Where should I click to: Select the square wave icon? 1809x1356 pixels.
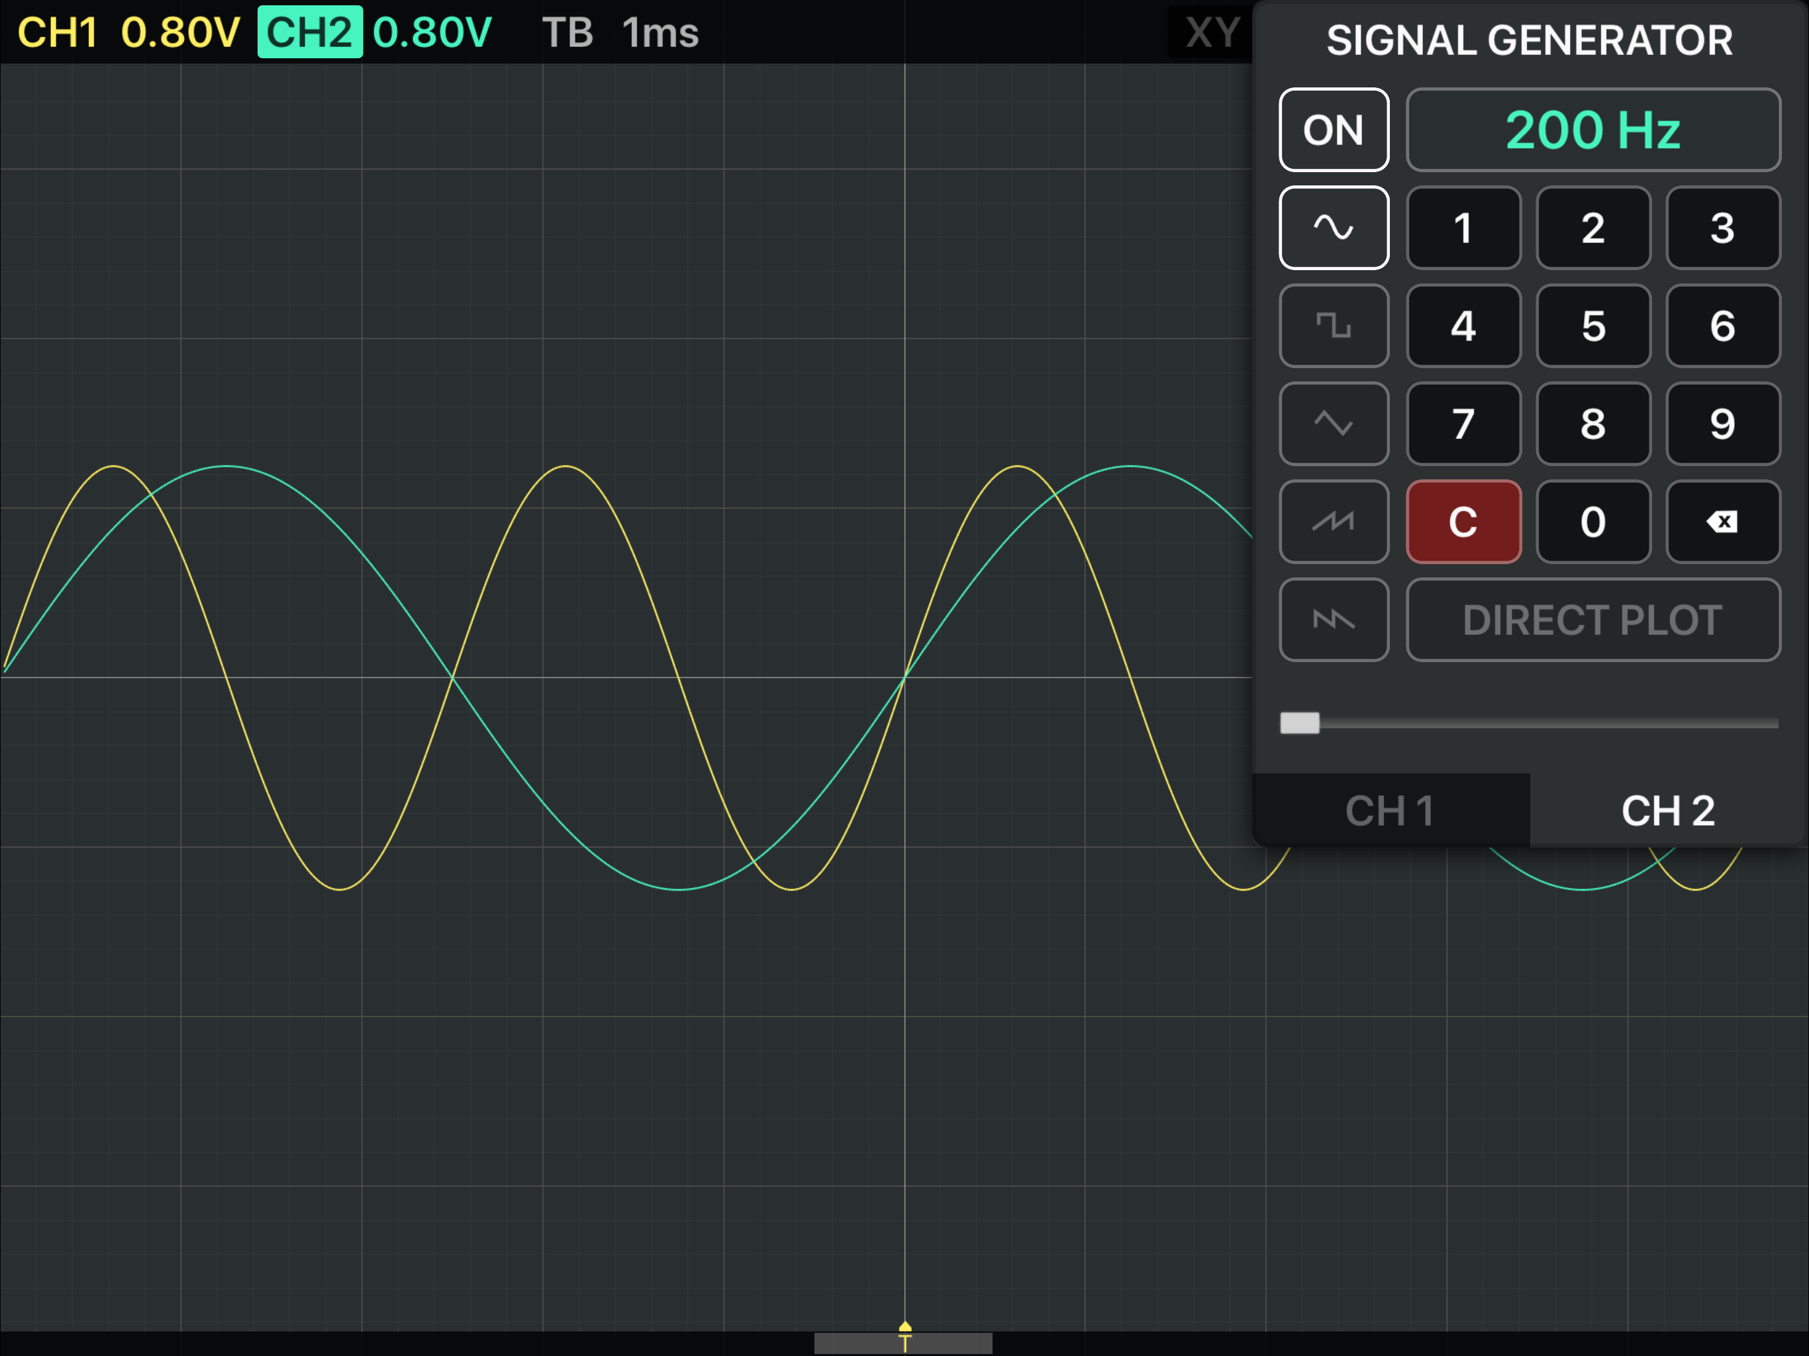click(x=1333, y=326)
